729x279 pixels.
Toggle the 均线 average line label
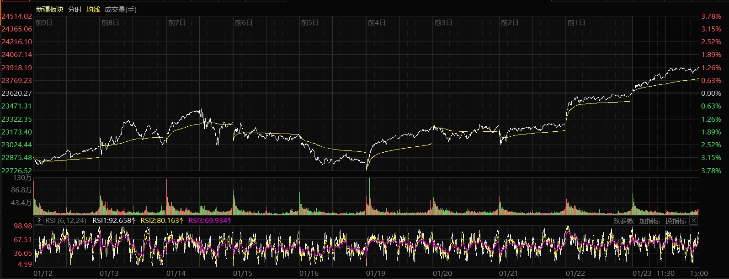[93, 10]
